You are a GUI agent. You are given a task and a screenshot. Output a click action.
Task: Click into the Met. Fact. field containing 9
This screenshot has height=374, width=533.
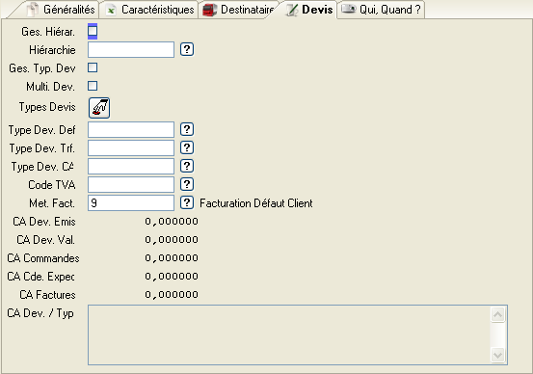click(x=131, y=203)
